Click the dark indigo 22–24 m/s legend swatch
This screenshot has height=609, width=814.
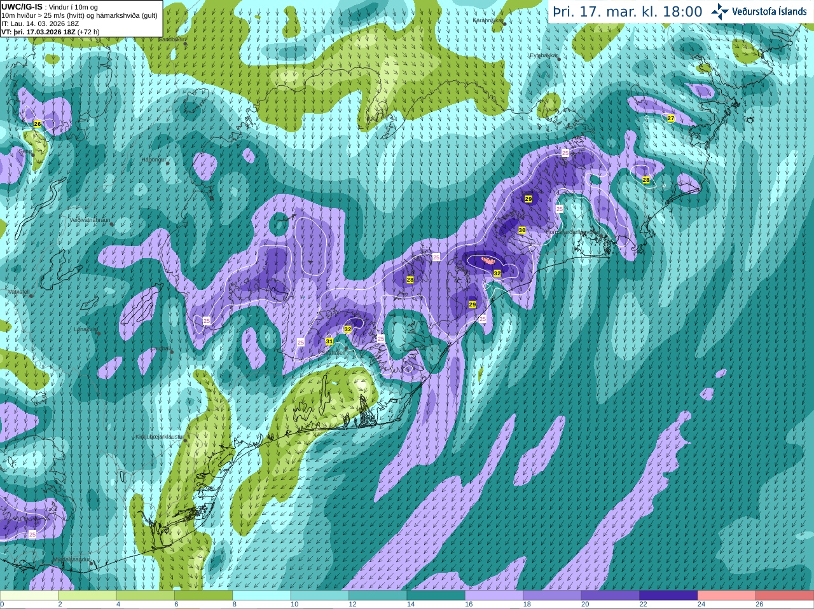[668, 596]
